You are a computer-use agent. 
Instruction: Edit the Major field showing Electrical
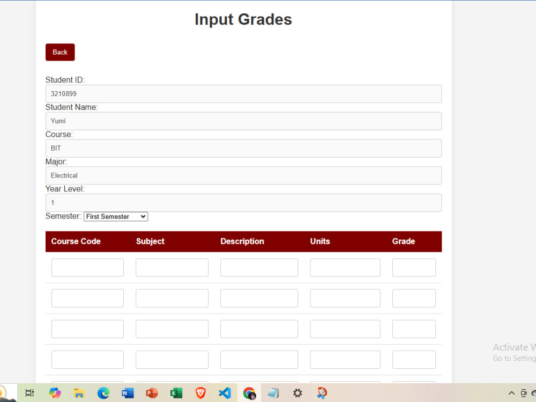click(x=243, y=175)
